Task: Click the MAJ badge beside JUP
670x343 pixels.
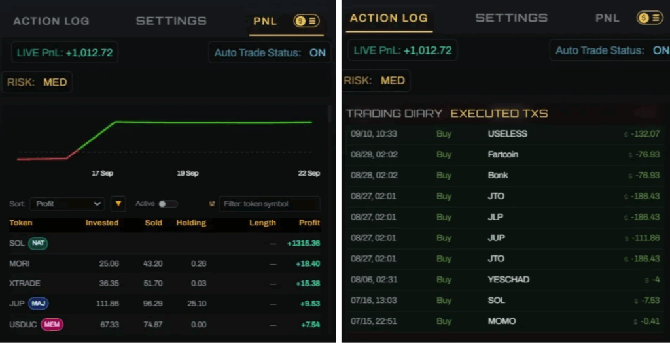Action: [x=38, y=303]
